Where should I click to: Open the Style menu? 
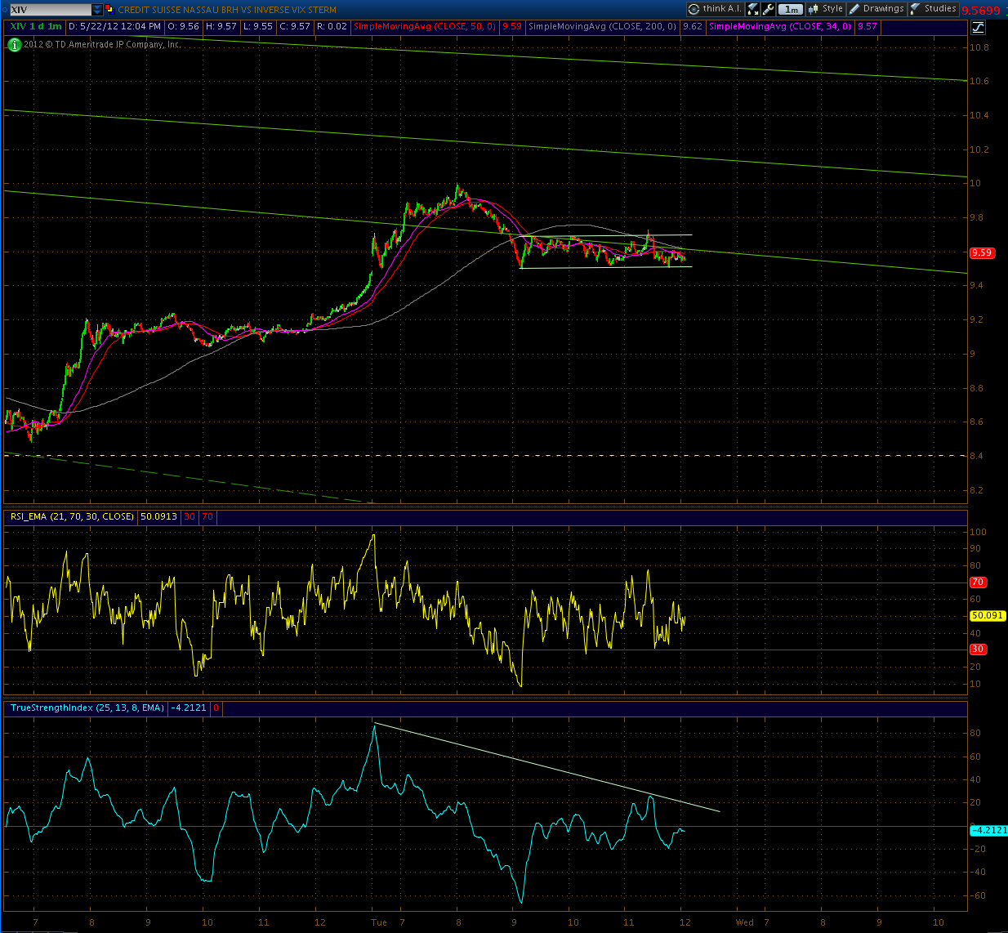[825, 9]
